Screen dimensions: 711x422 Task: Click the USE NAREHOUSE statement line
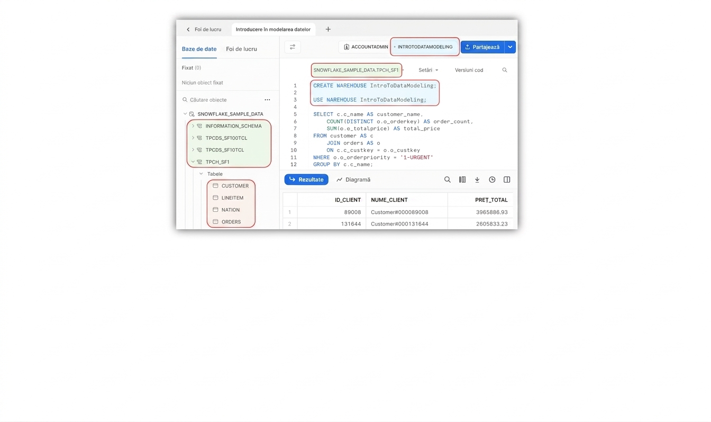pos(370,100)
